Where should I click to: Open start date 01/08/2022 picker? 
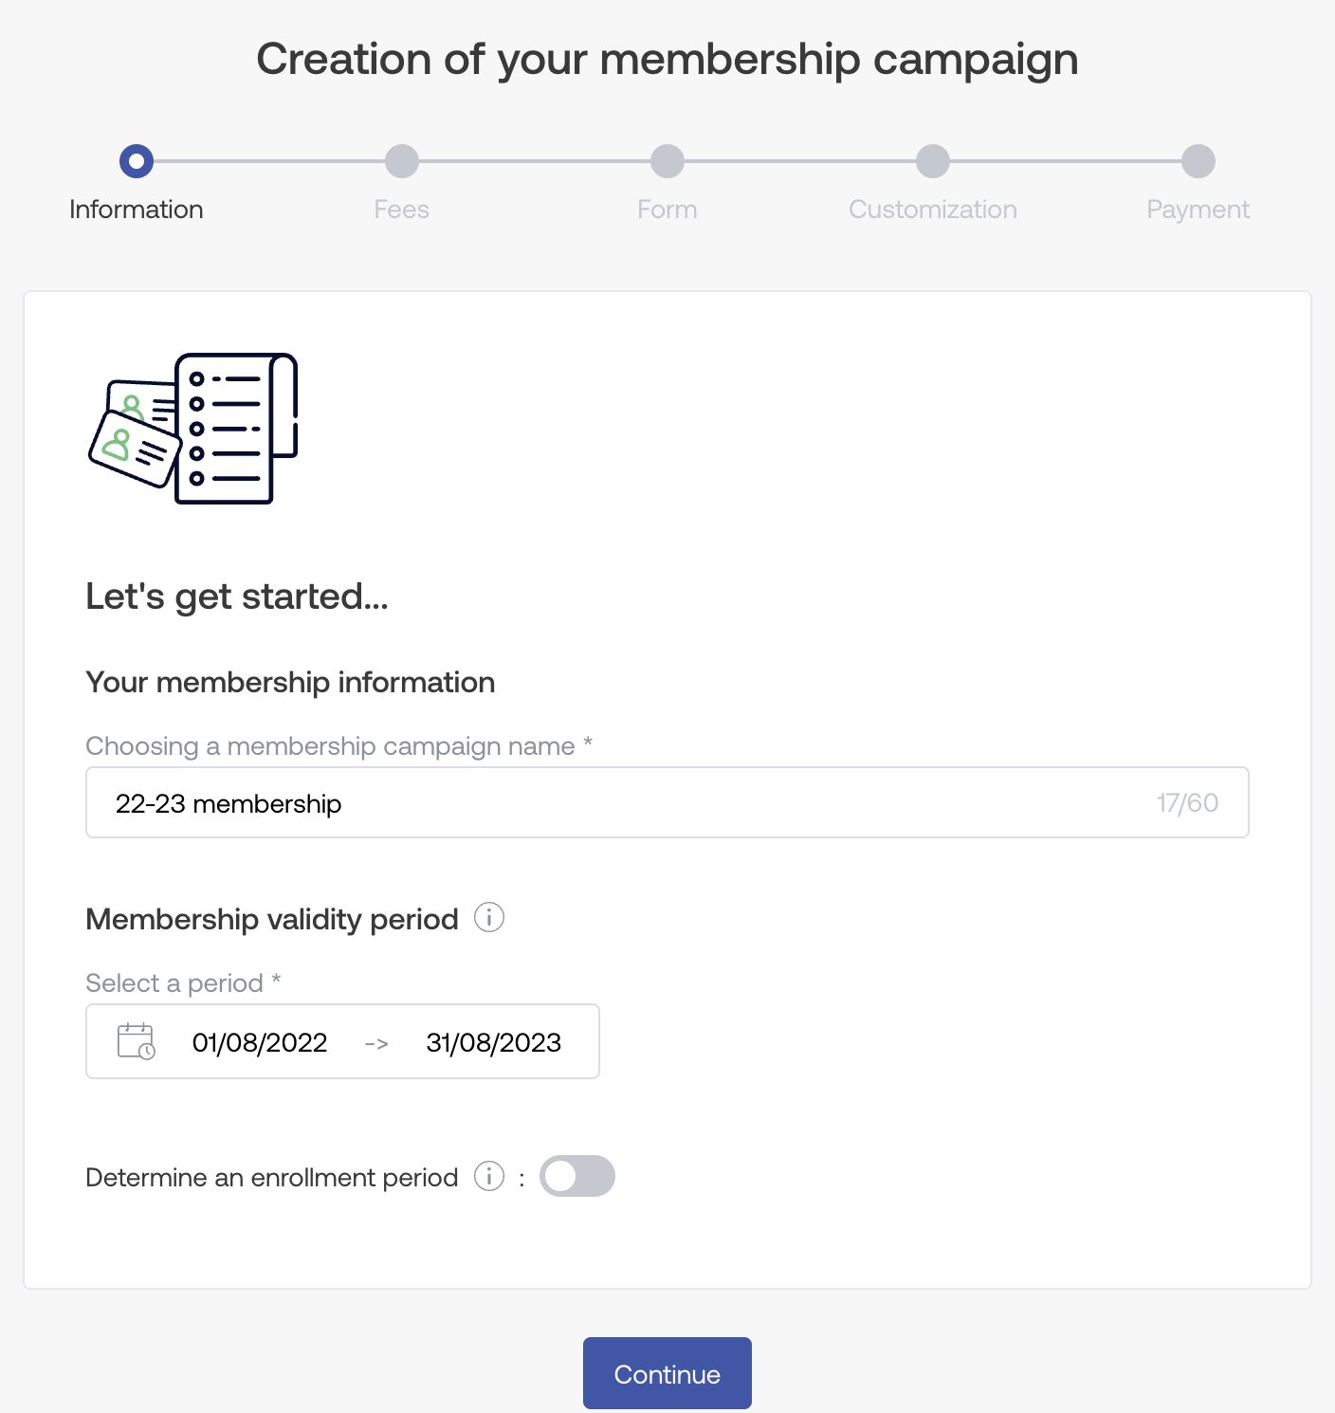[x=260, y=1043]
